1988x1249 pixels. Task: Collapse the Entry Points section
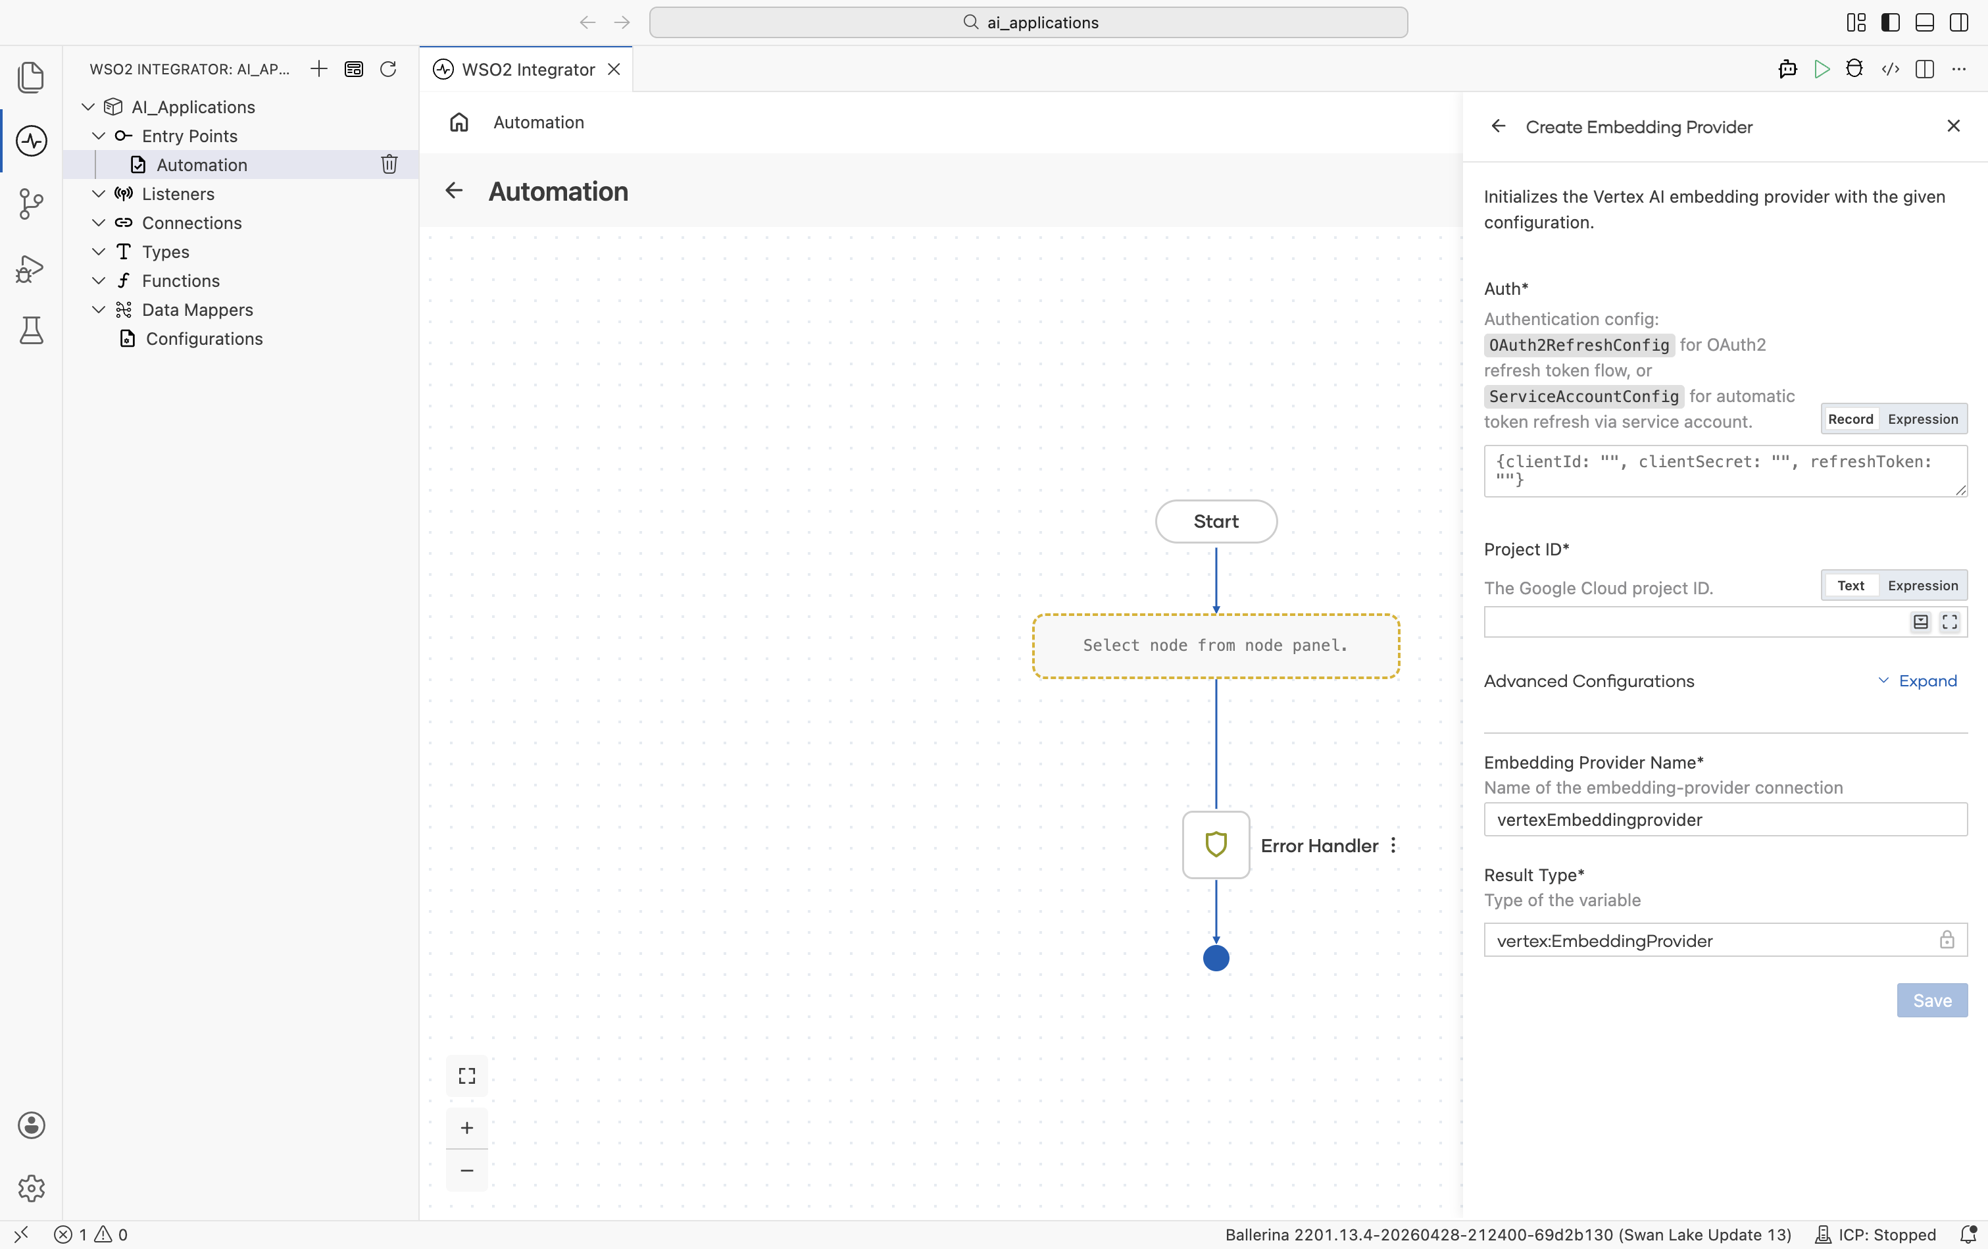[x=98, y=136]
